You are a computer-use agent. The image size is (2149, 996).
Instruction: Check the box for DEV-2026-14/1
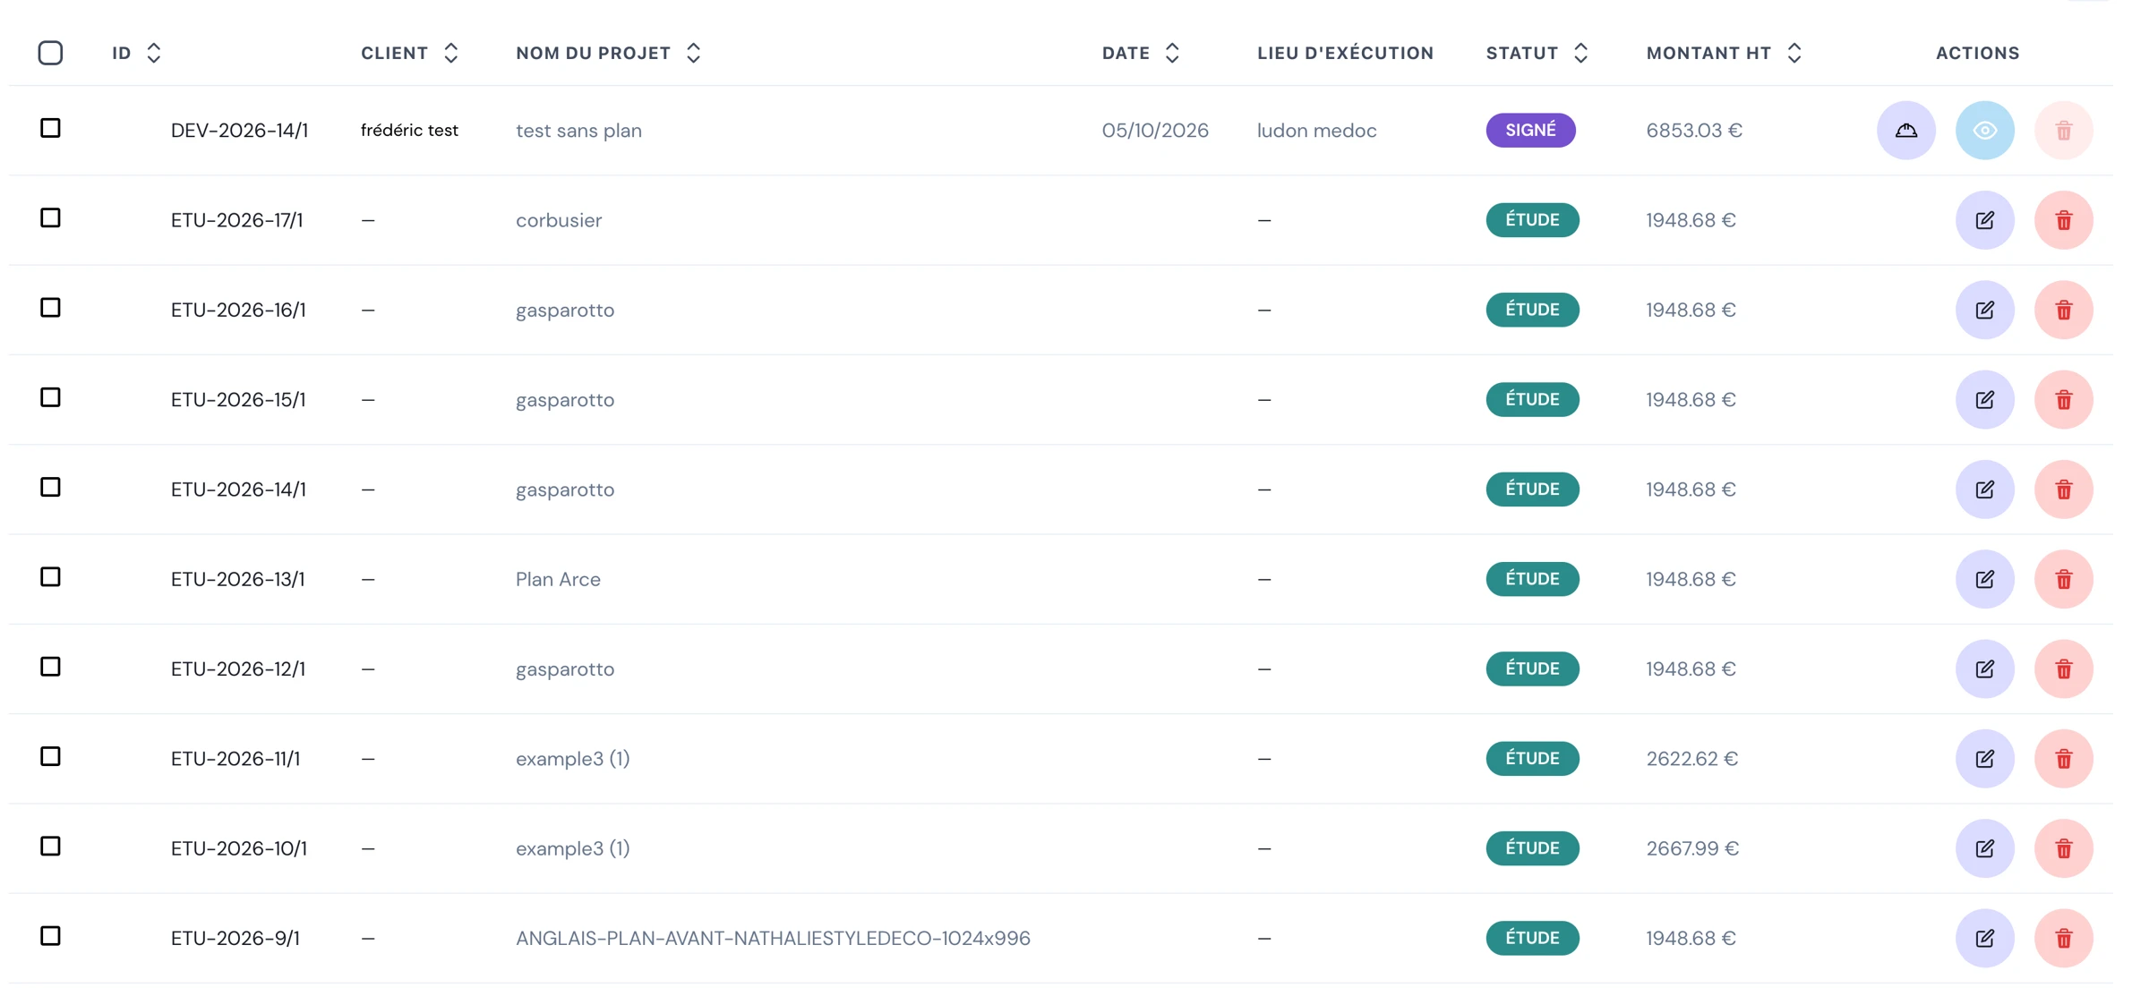click(50, 128)
